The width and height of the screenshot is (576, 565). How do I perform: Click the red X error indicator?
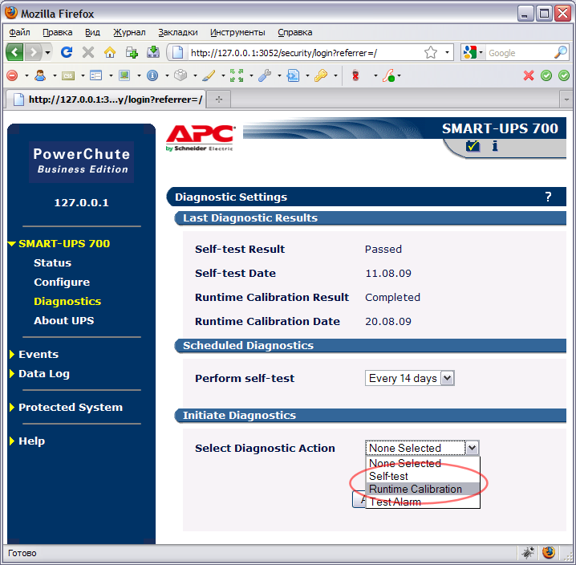point(528,75)
